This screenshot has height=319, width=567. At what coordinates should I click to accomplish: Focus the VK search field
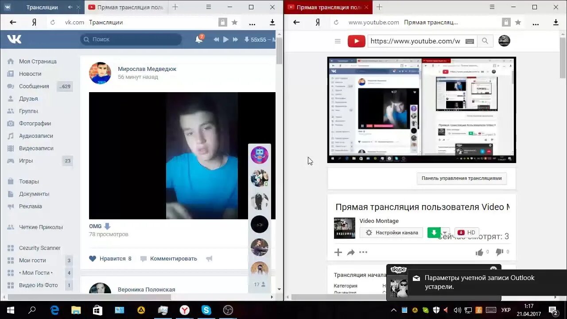131,39
